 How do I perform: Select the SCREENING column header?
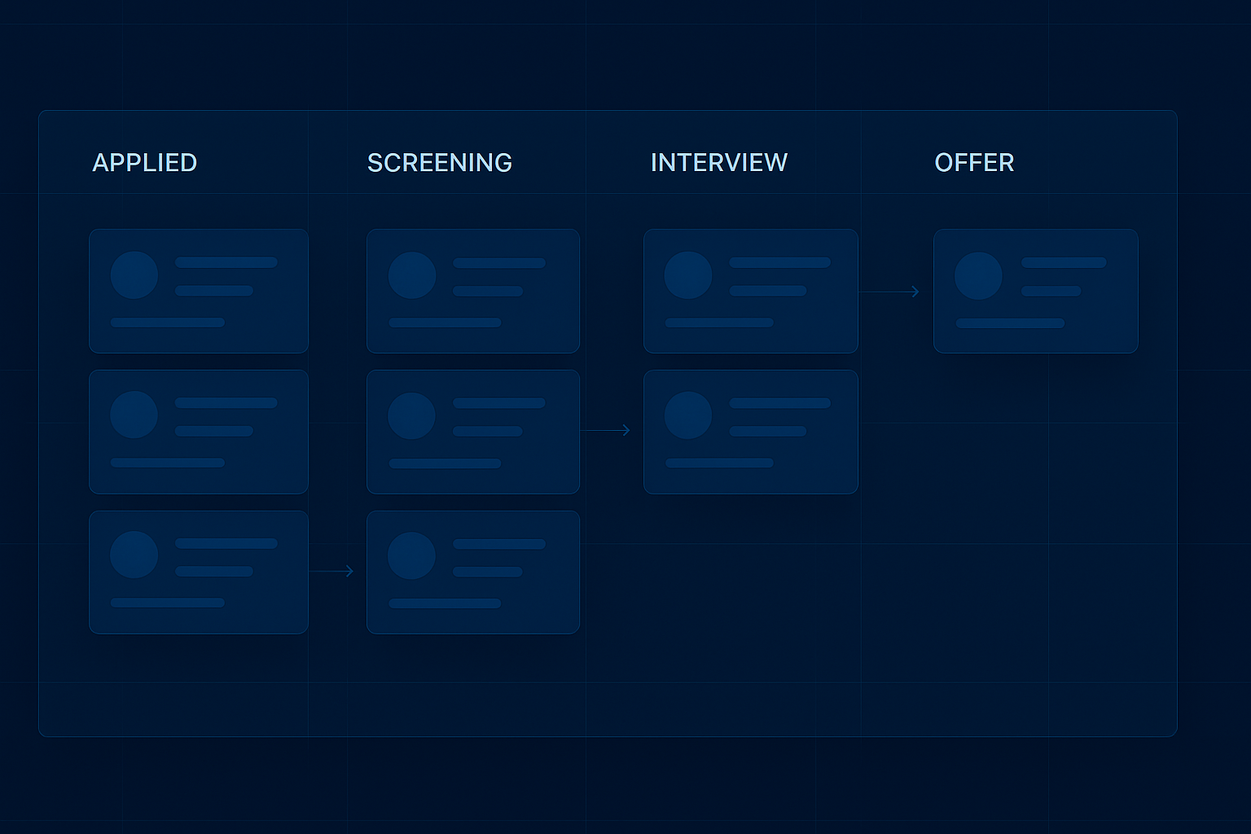440,163
